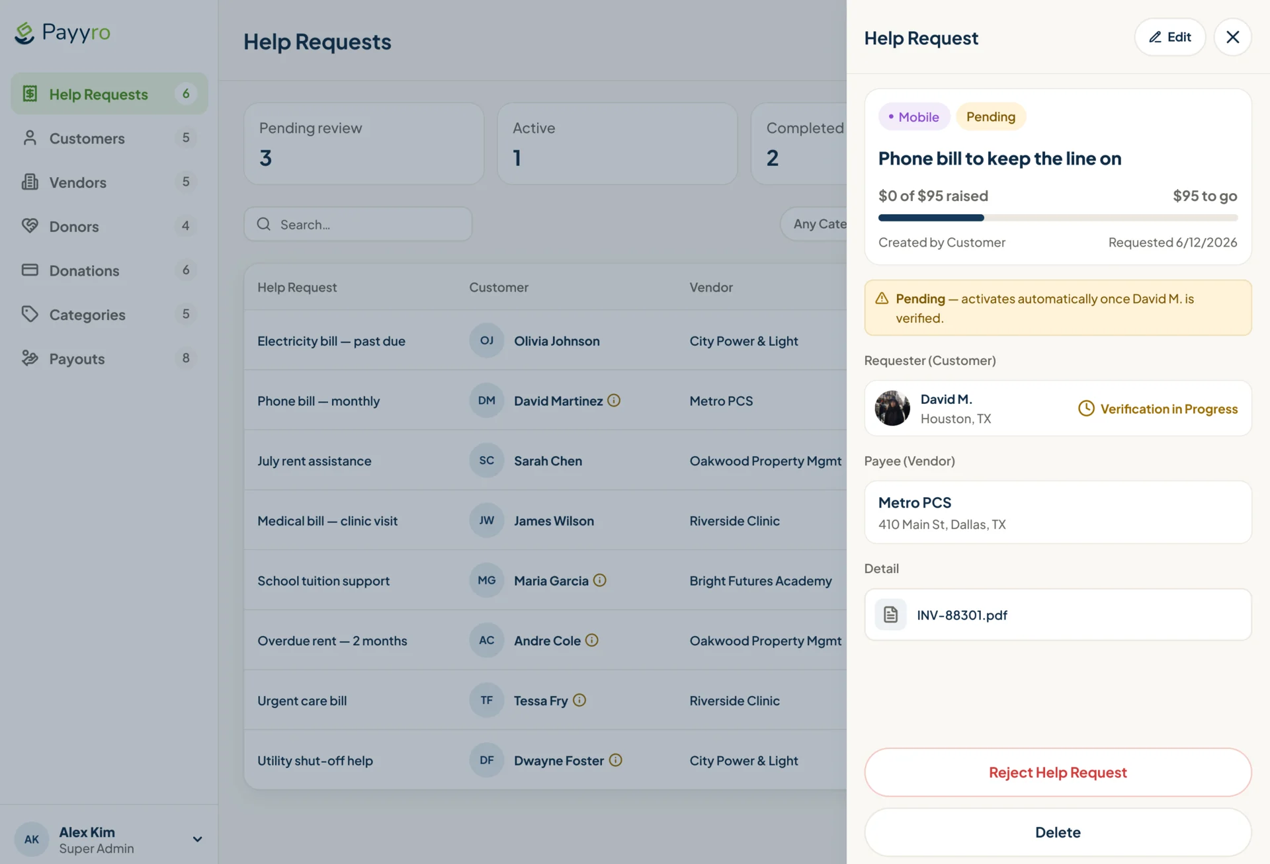The image size is (1270, 864).
Task: Select the Pending review stat card
Action: pos(364,143)
